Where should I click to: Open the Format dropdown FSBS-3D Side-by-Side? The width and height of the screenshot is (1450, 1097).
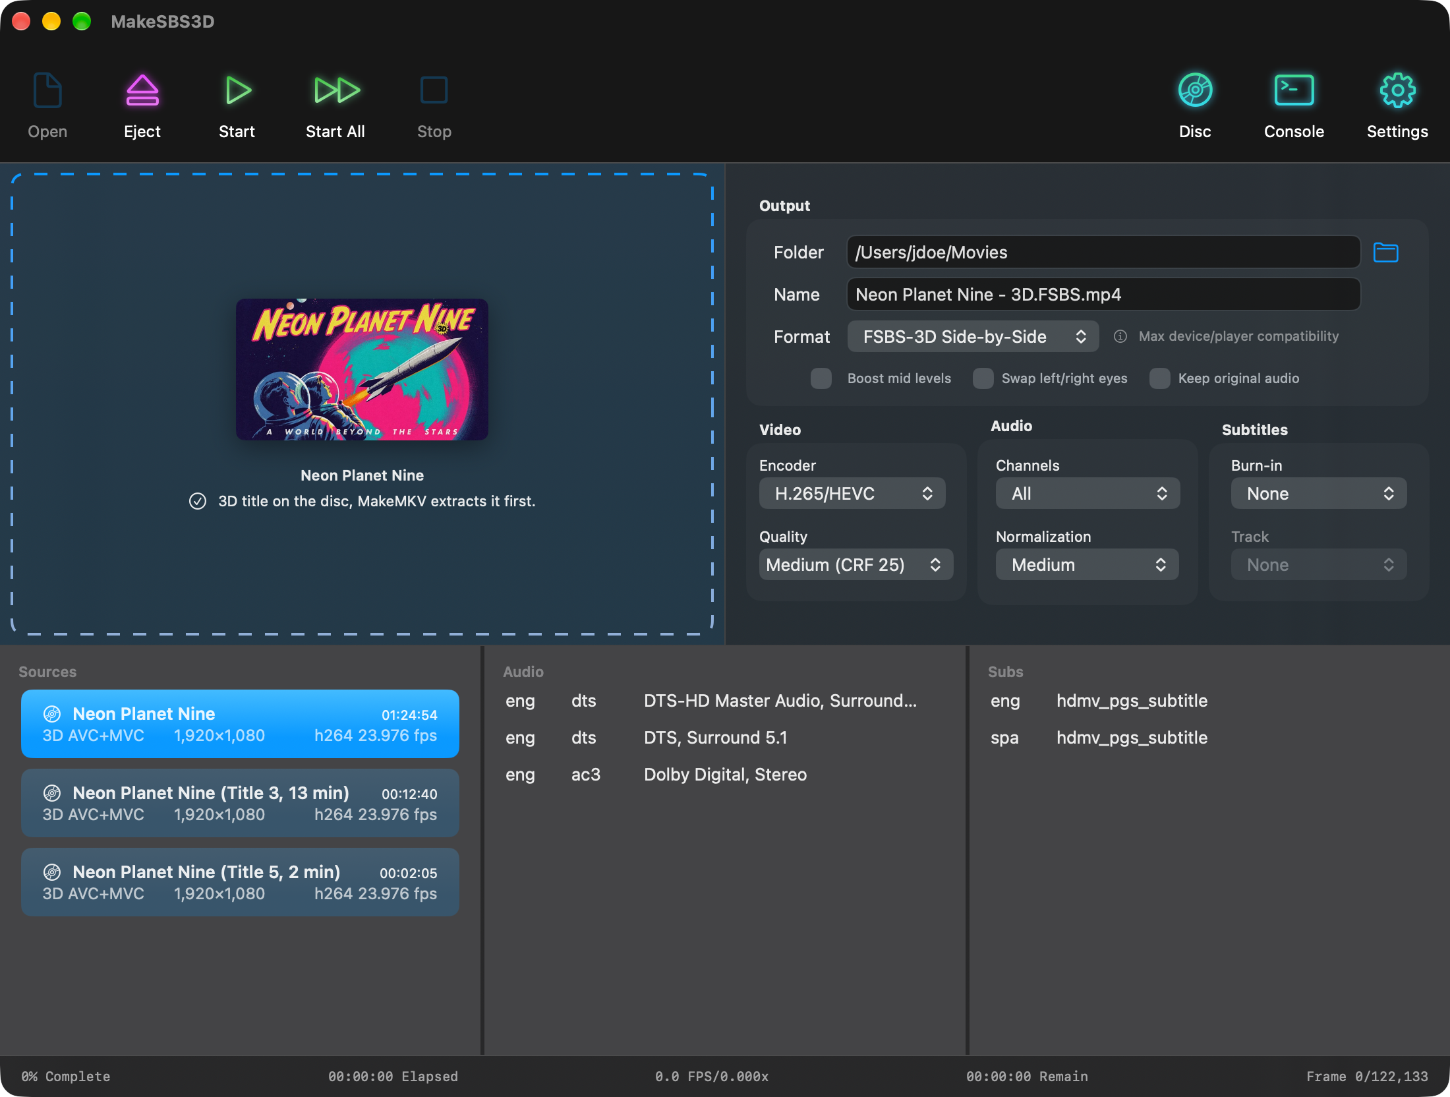coord(973,336)
